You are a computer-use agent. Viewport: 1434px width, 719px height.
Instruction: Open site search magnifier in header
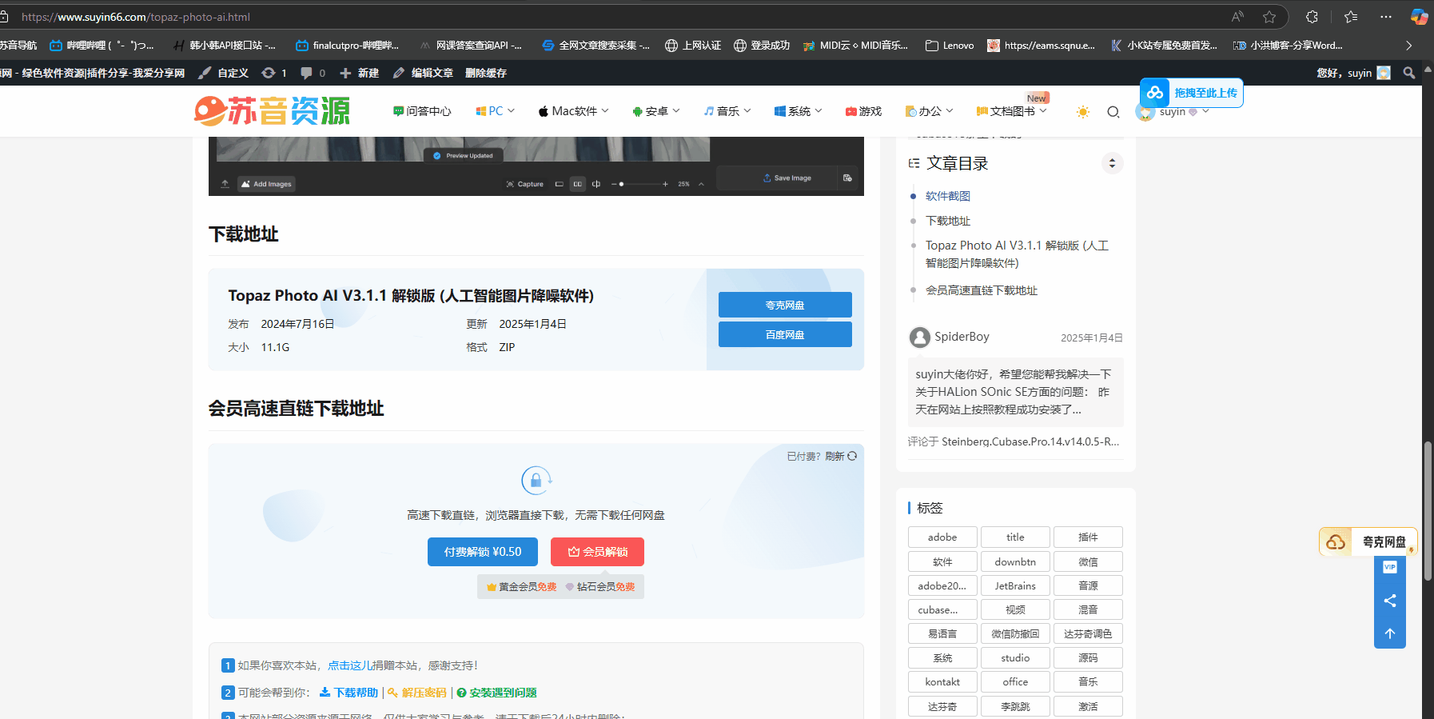(x=1113, y=112)
